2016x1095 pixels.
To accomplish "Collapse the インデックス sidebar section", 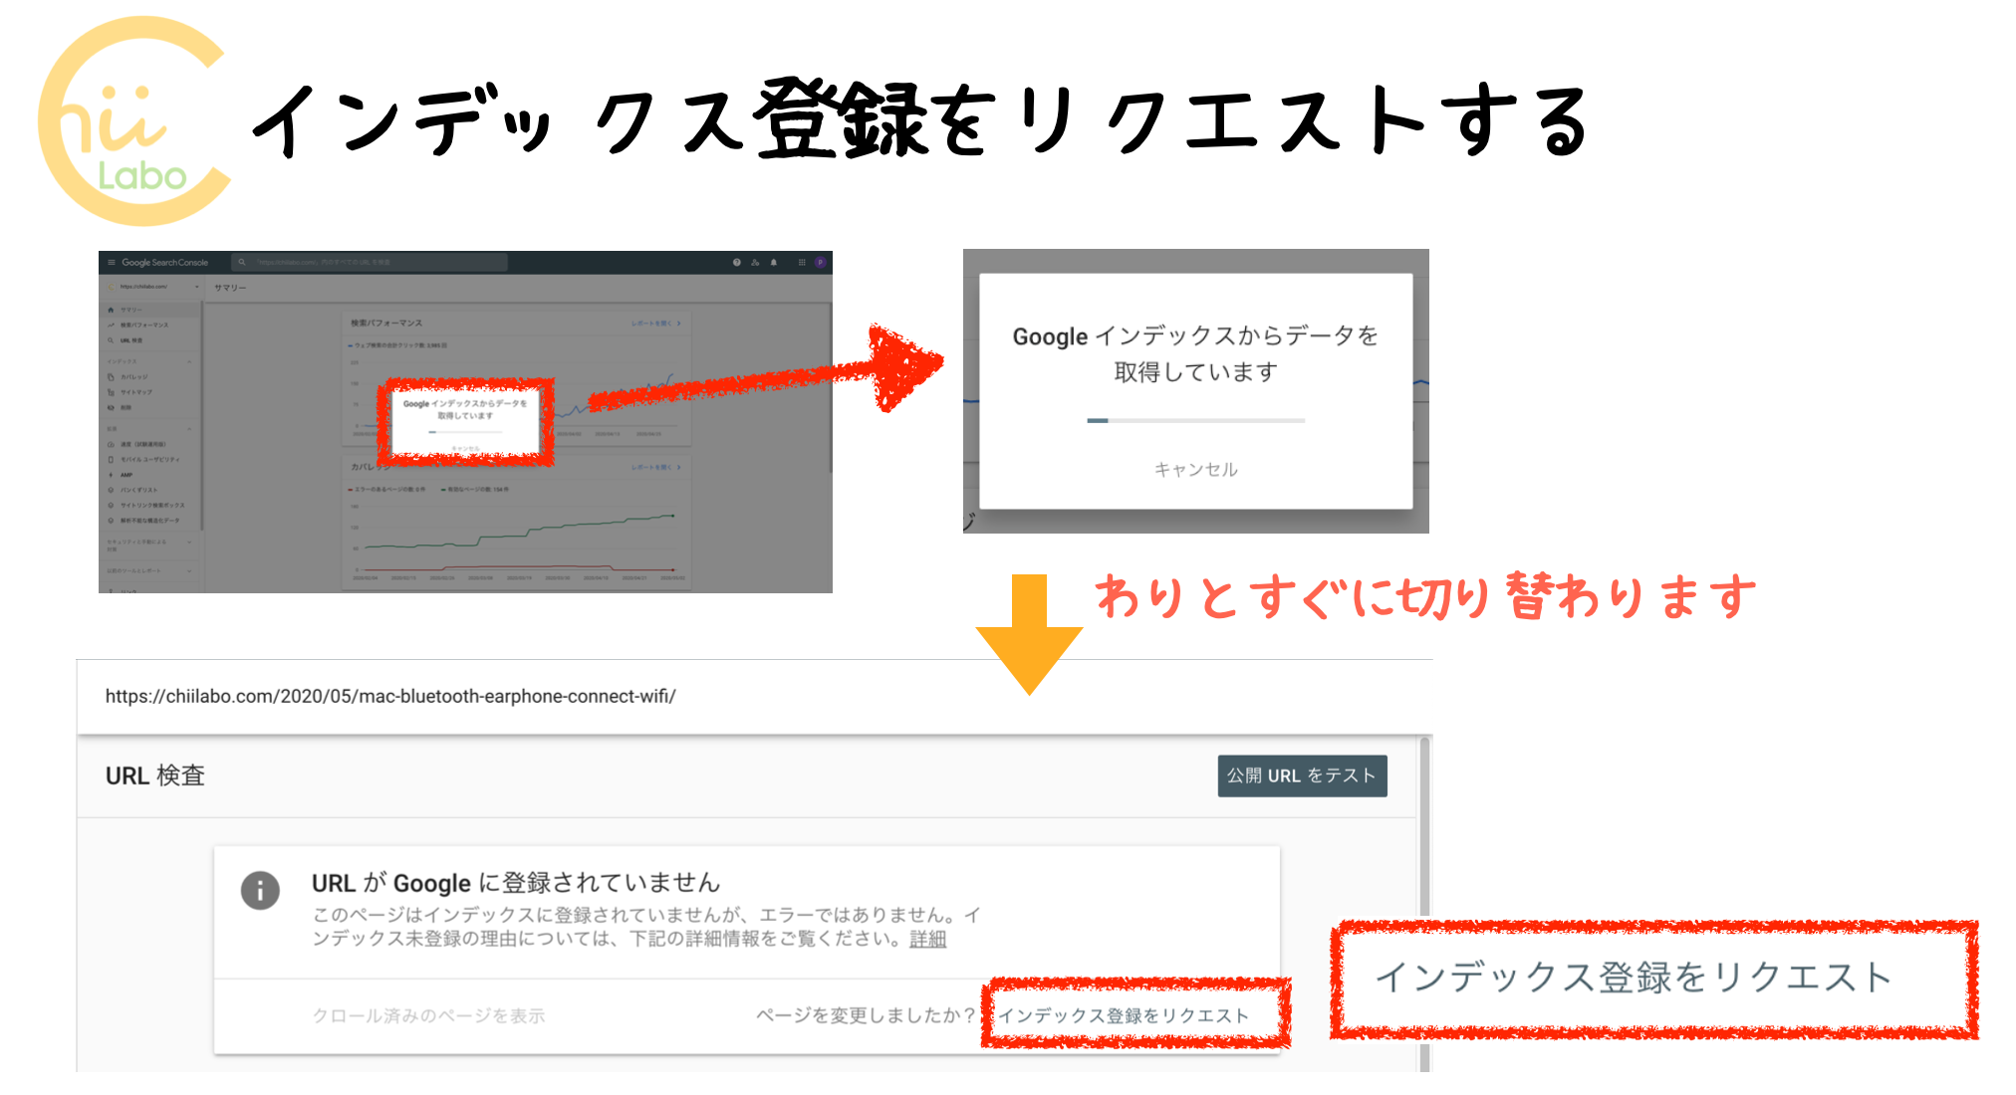I will point(188,361).
